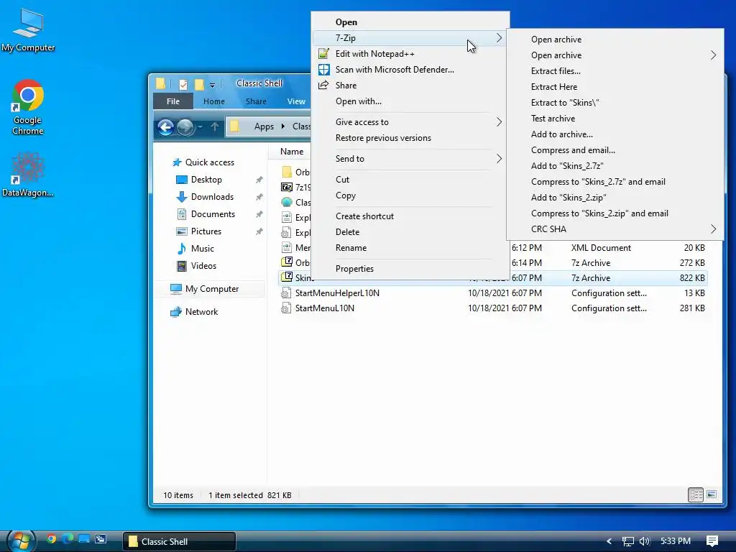Click the Windows Start orb
This screenshot has width=736, height=552.
point(20,541)
